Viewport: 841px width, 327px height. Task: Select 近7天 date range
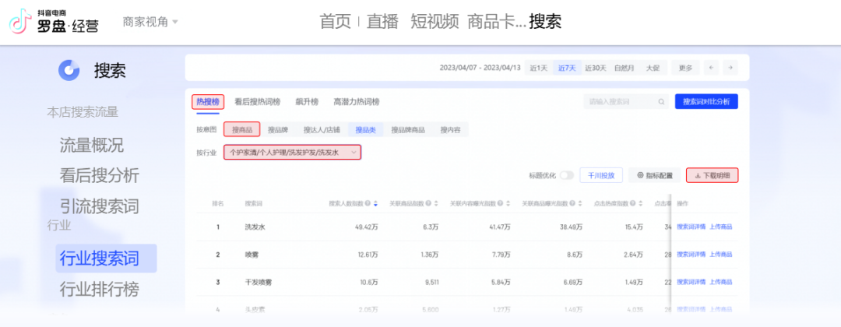point(567,68)
